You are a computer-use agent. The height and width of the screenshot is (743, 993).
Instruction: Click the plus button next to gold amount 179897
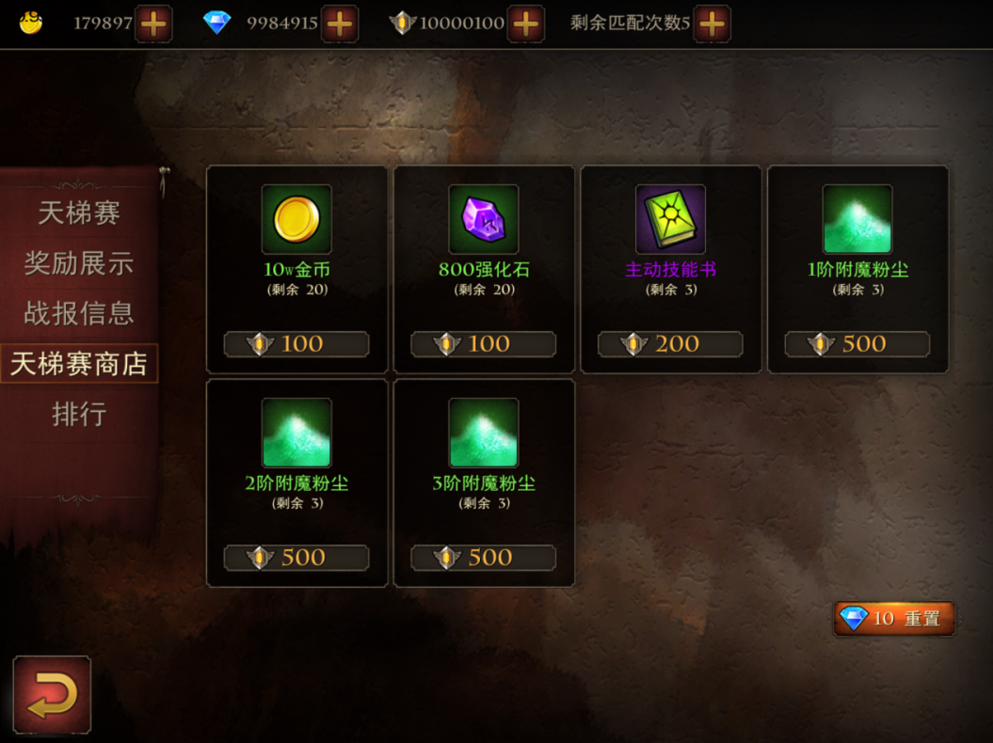[153, 24]
